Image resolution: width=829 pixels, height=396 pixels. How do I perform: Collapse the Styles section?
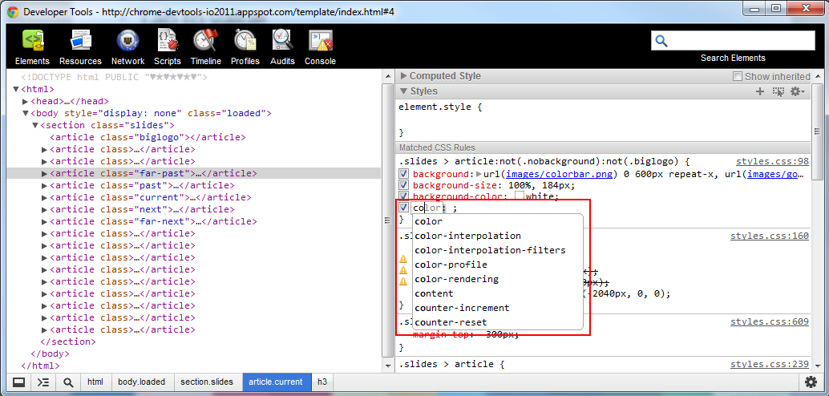coord(404,91)
